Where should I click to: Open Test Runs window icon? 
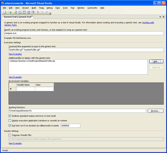click(x=33, y=12)
